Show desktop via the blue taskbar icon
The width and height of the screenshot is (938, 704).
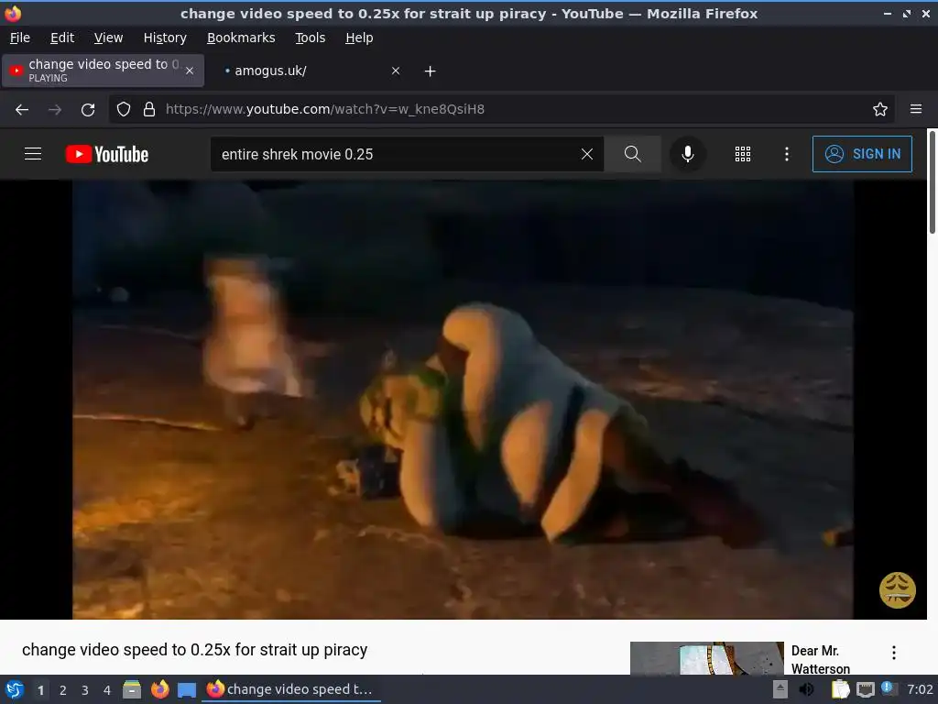[187, 690]
